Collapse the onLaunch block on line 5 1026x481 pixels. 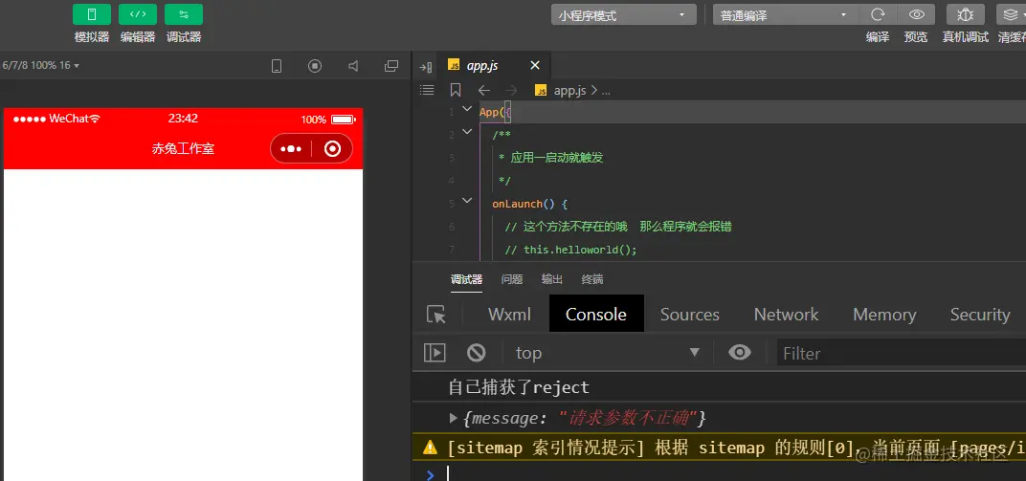[x=466, y=201]
